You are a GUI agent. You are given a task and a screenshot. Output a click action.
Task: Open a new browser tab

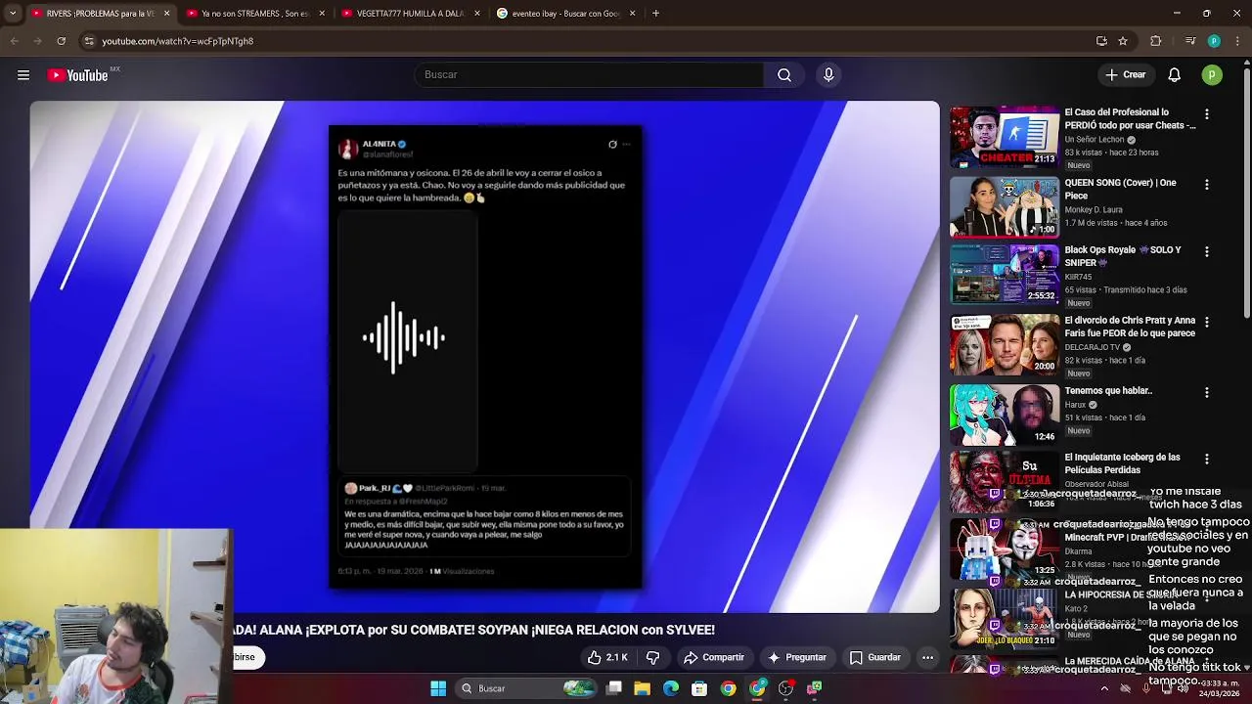tap(655, 14)
